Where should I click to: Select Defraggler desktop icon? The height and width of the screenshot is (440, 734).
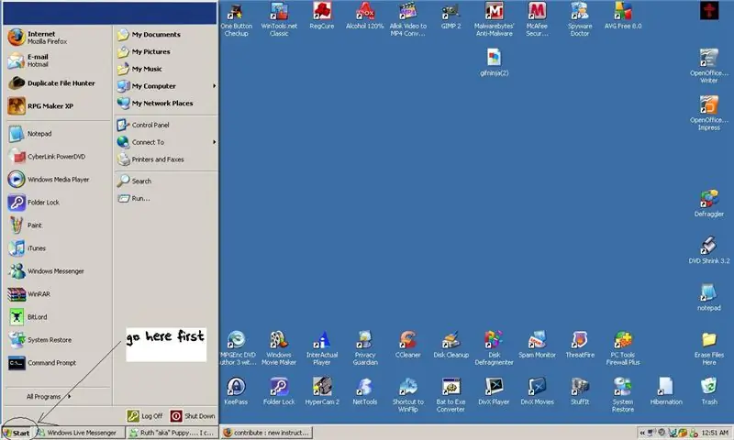tap(708, 203)
